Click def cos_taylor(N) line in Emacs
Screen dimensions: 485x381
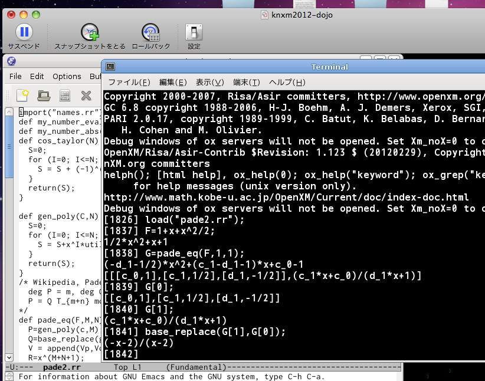pos(58,141)
